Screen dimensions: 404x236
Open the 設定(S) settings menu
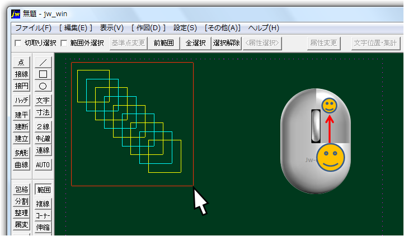tap(185, 28)
